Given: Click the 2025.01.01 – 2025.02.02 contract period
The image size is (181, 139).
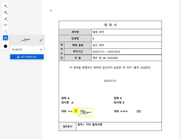Looking at the screenshot, I should (x=106, y=52).
